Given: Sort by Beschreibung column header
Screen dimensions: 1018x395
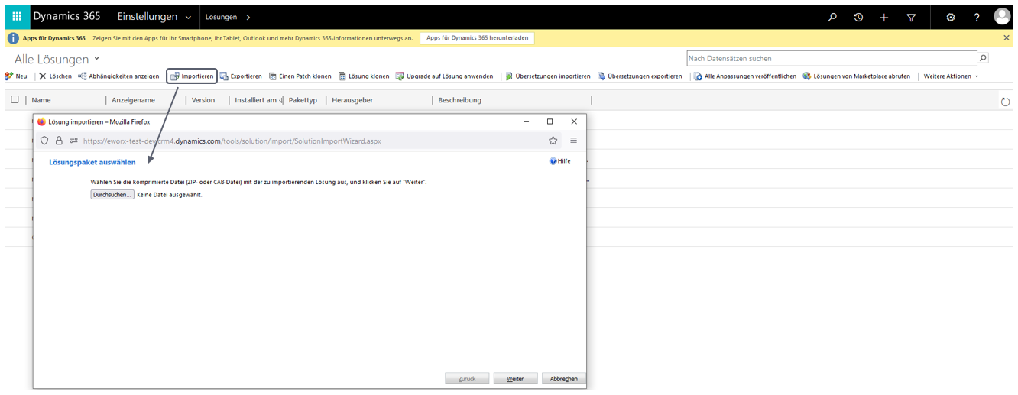Looking at the screenshot, I should coord(460,100).
